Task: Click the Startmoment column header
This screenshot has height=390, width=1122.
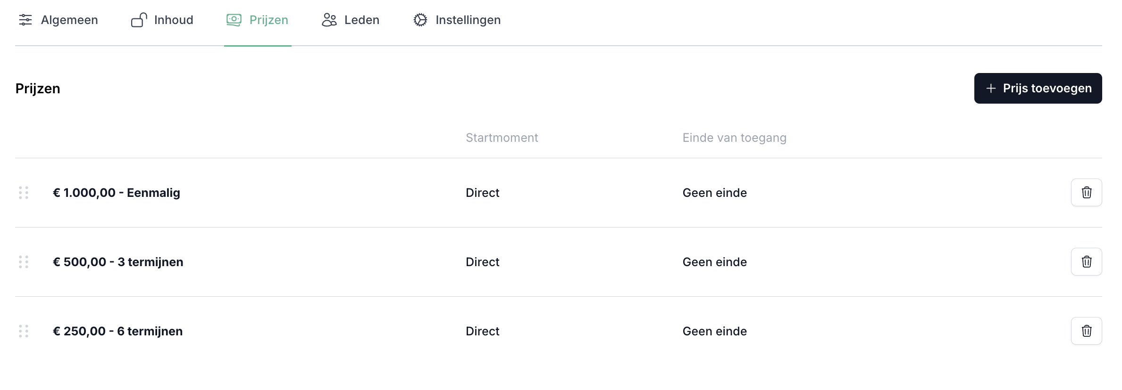Action: coord(502,138)
